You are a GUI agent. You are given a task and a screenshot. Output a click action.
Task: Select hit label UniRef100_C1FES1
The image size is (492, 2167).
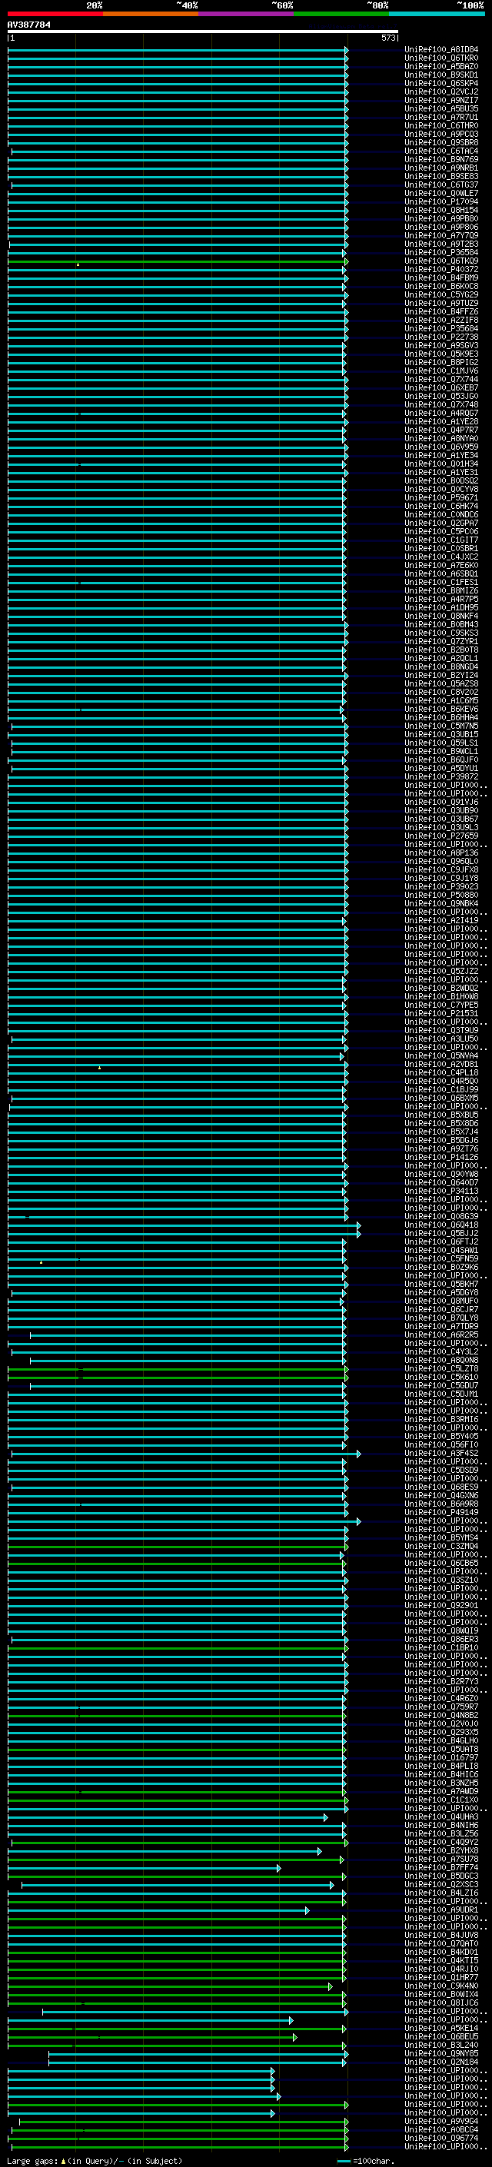coord(441,582)
